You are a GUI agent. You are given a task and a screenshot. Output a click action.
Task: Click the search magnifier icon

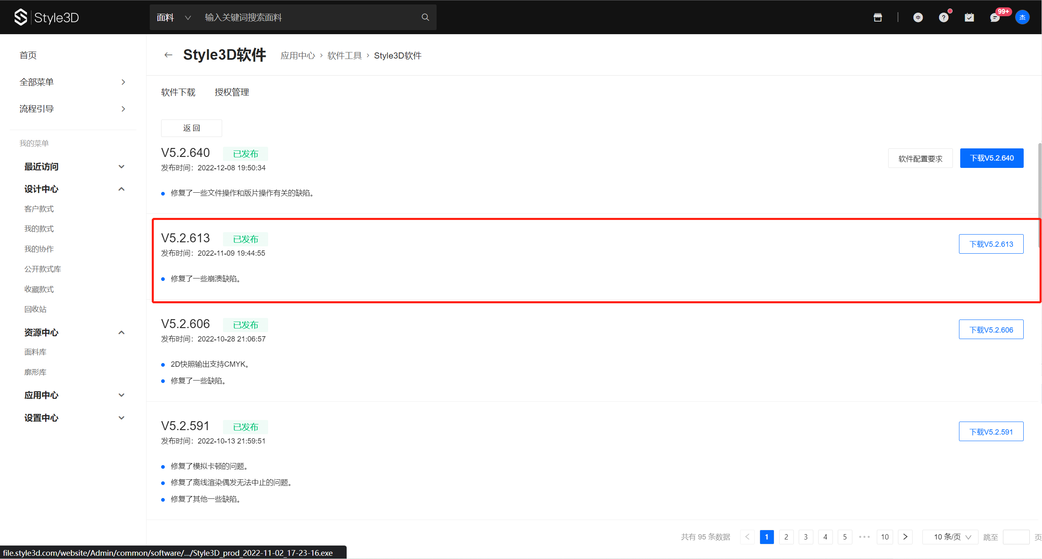[425, 17]
